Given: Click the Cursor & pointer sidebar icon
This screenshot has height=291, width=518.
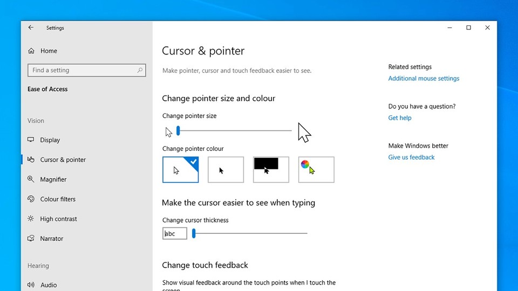Looking at the screenshot, I should (x=31, y=160).
